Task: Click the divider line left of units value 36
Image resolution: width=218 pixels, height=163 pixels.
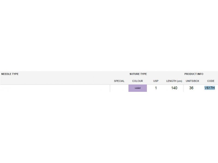Action: tap(183, 88)
